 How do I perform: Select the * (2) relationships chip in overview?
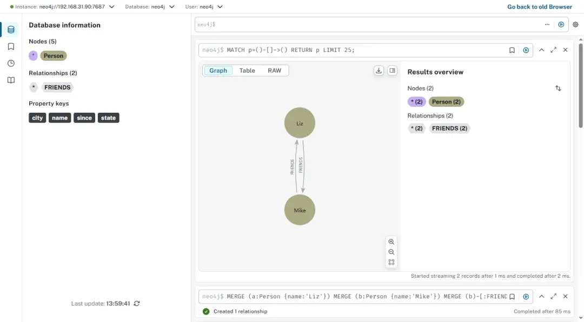coord(416,128)
